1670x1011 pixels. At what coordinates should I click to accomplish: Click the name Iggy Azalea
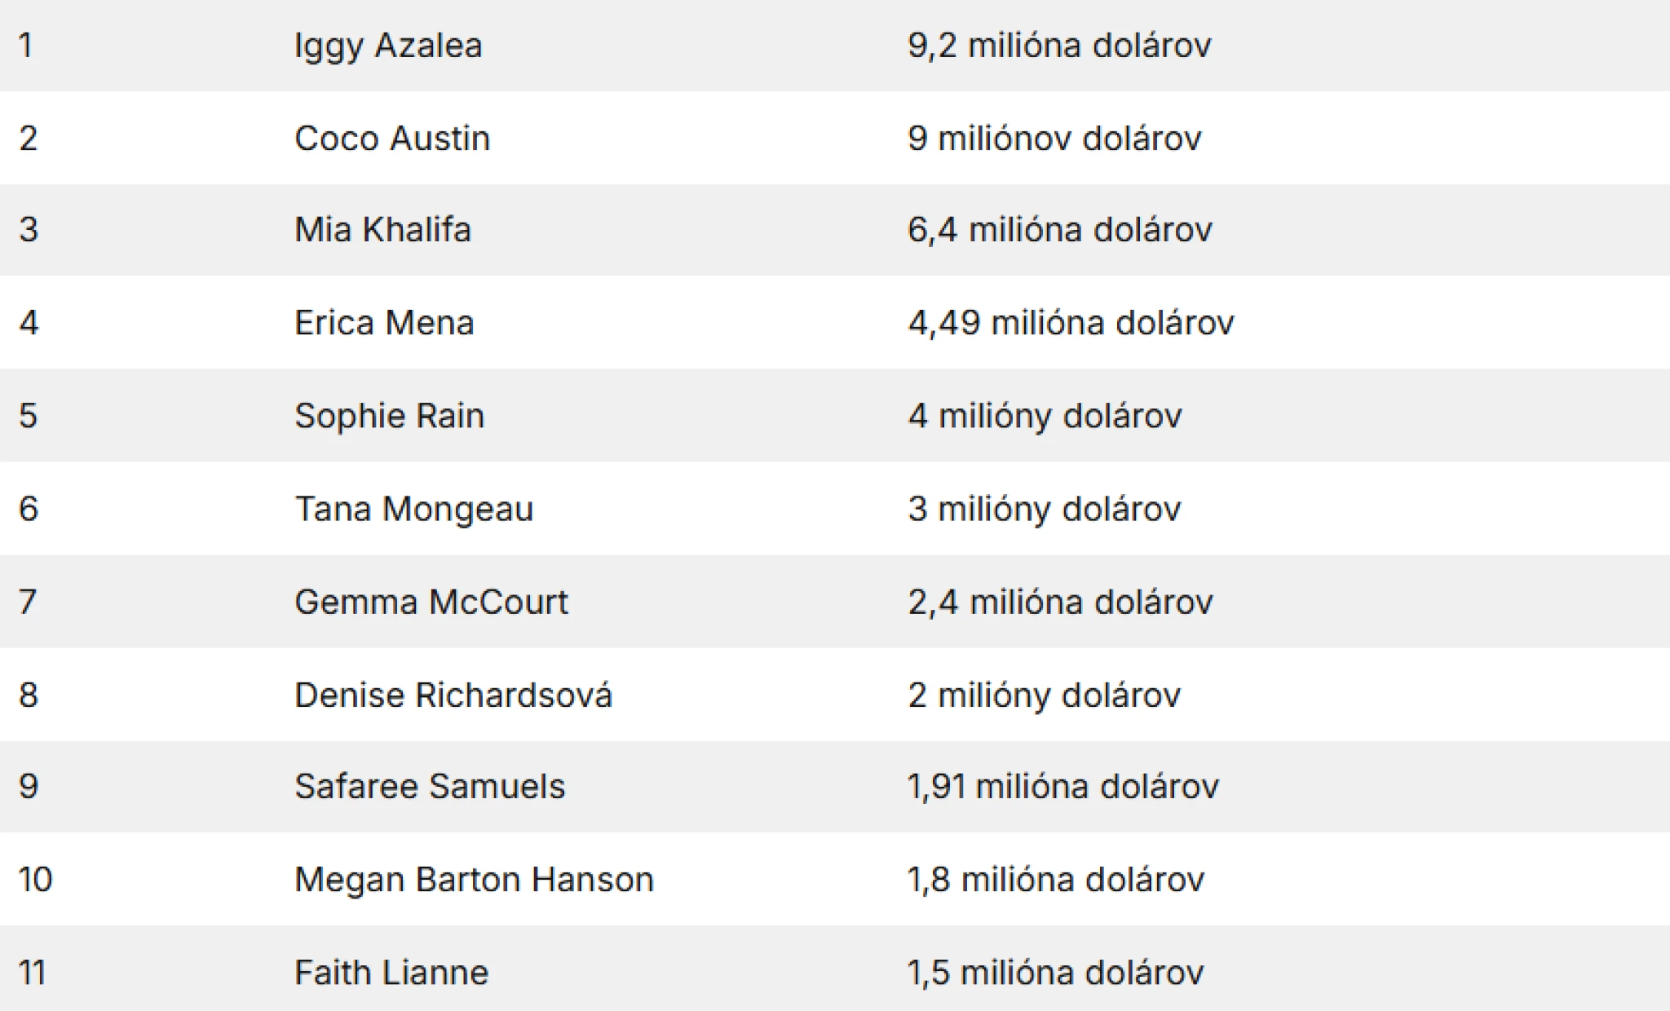tap(388, 46)
